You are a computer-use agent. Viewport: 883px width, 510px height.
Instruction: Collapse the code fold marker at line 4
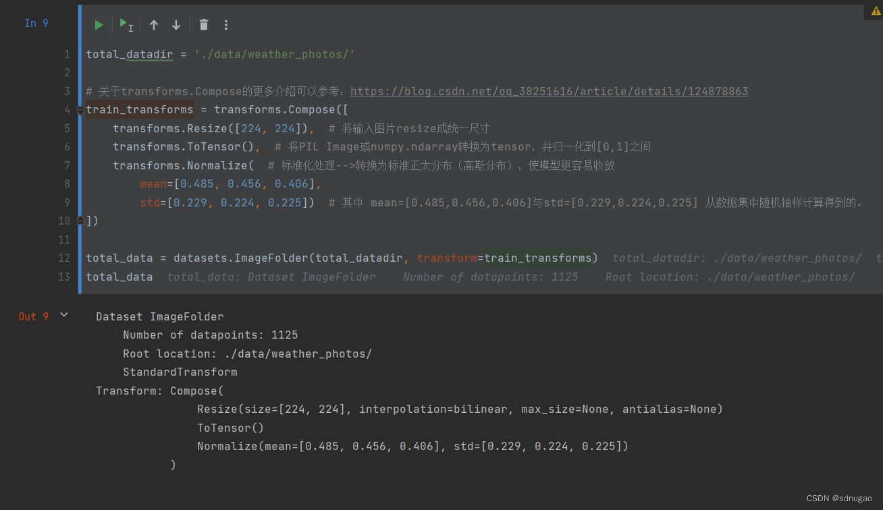click(x=80, y=110)
